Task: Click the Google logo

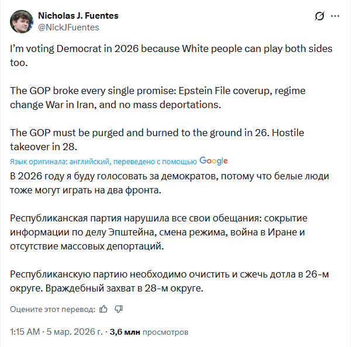Action: (x=213, y=161)
